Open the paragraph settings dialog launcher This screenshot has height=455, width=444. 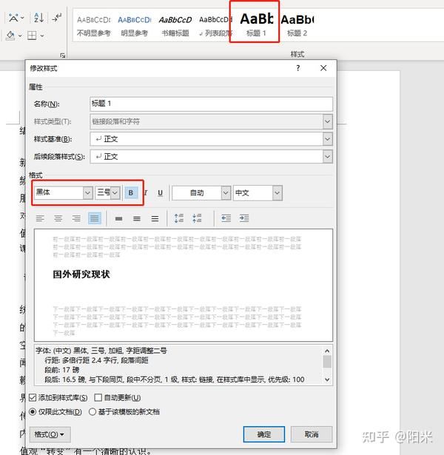[62, 55]
